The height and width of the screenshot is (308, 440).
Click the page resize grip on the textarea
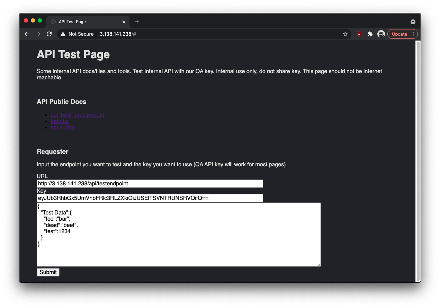coord(318,264)
